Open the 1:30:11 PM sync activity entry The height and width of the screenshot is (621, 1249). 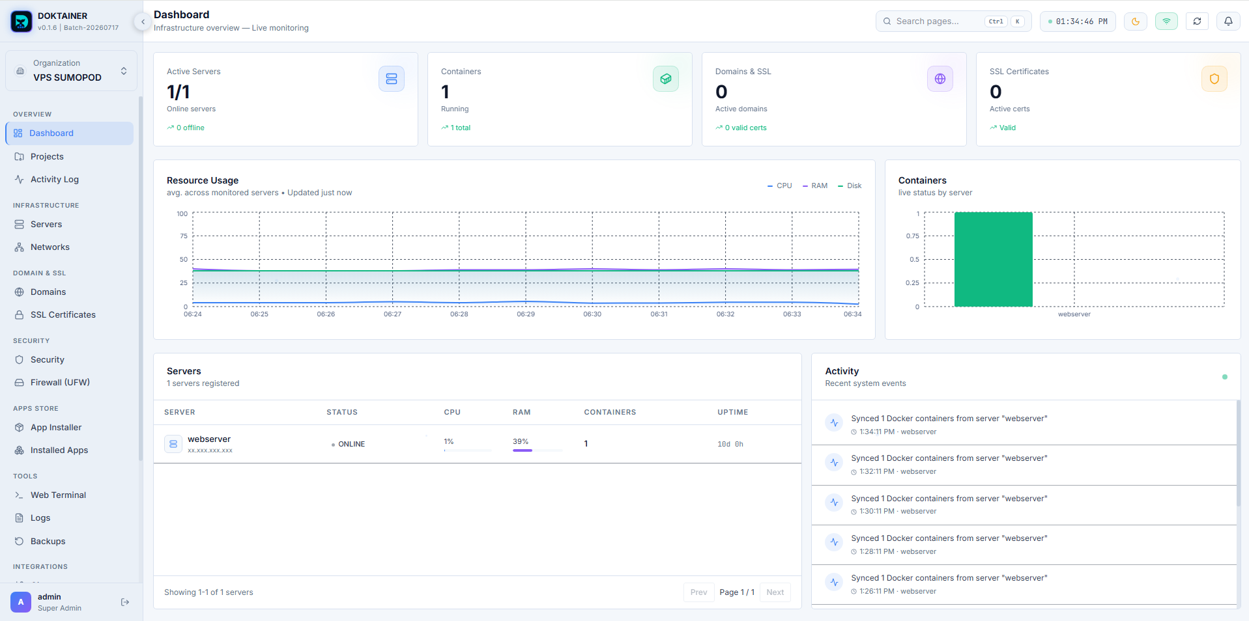pos(1024,504)
